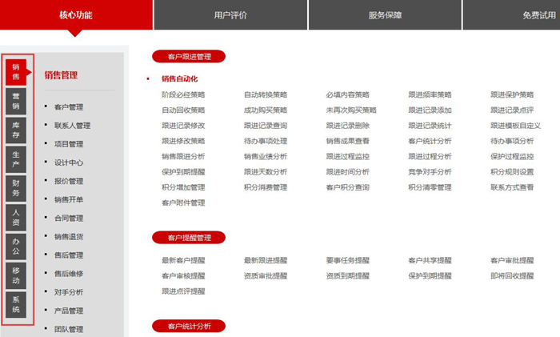
Task: Switch to the 用户评价 top tab
Action: click(230, 15)
